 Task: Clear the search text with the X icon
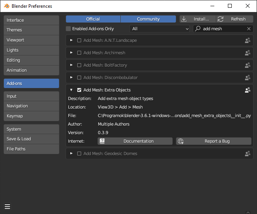(x=249, y=29)
